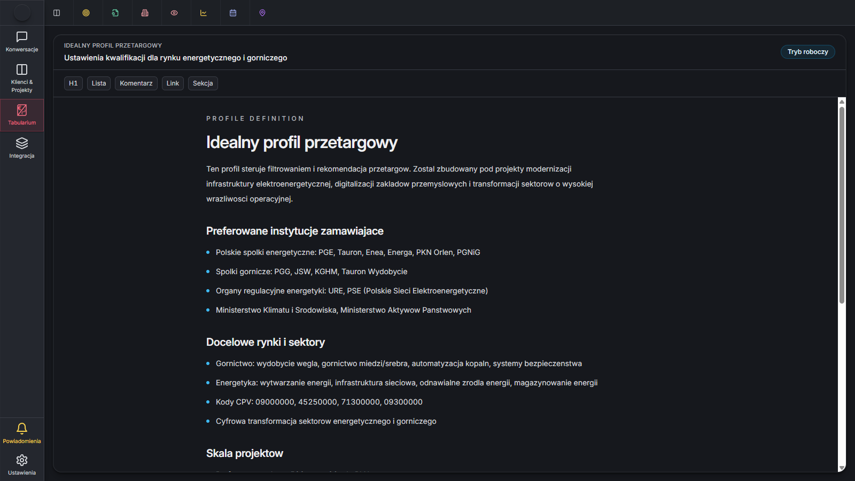This screenshot has height=481, width=855.
Task: Open Konwersacje in the sidebar
Action: (22, 42)
